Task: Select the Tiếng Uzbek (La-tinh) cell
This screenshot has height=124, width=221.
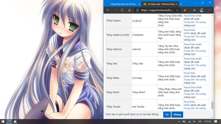Action: pyautogui.click(x=118, y=35)
